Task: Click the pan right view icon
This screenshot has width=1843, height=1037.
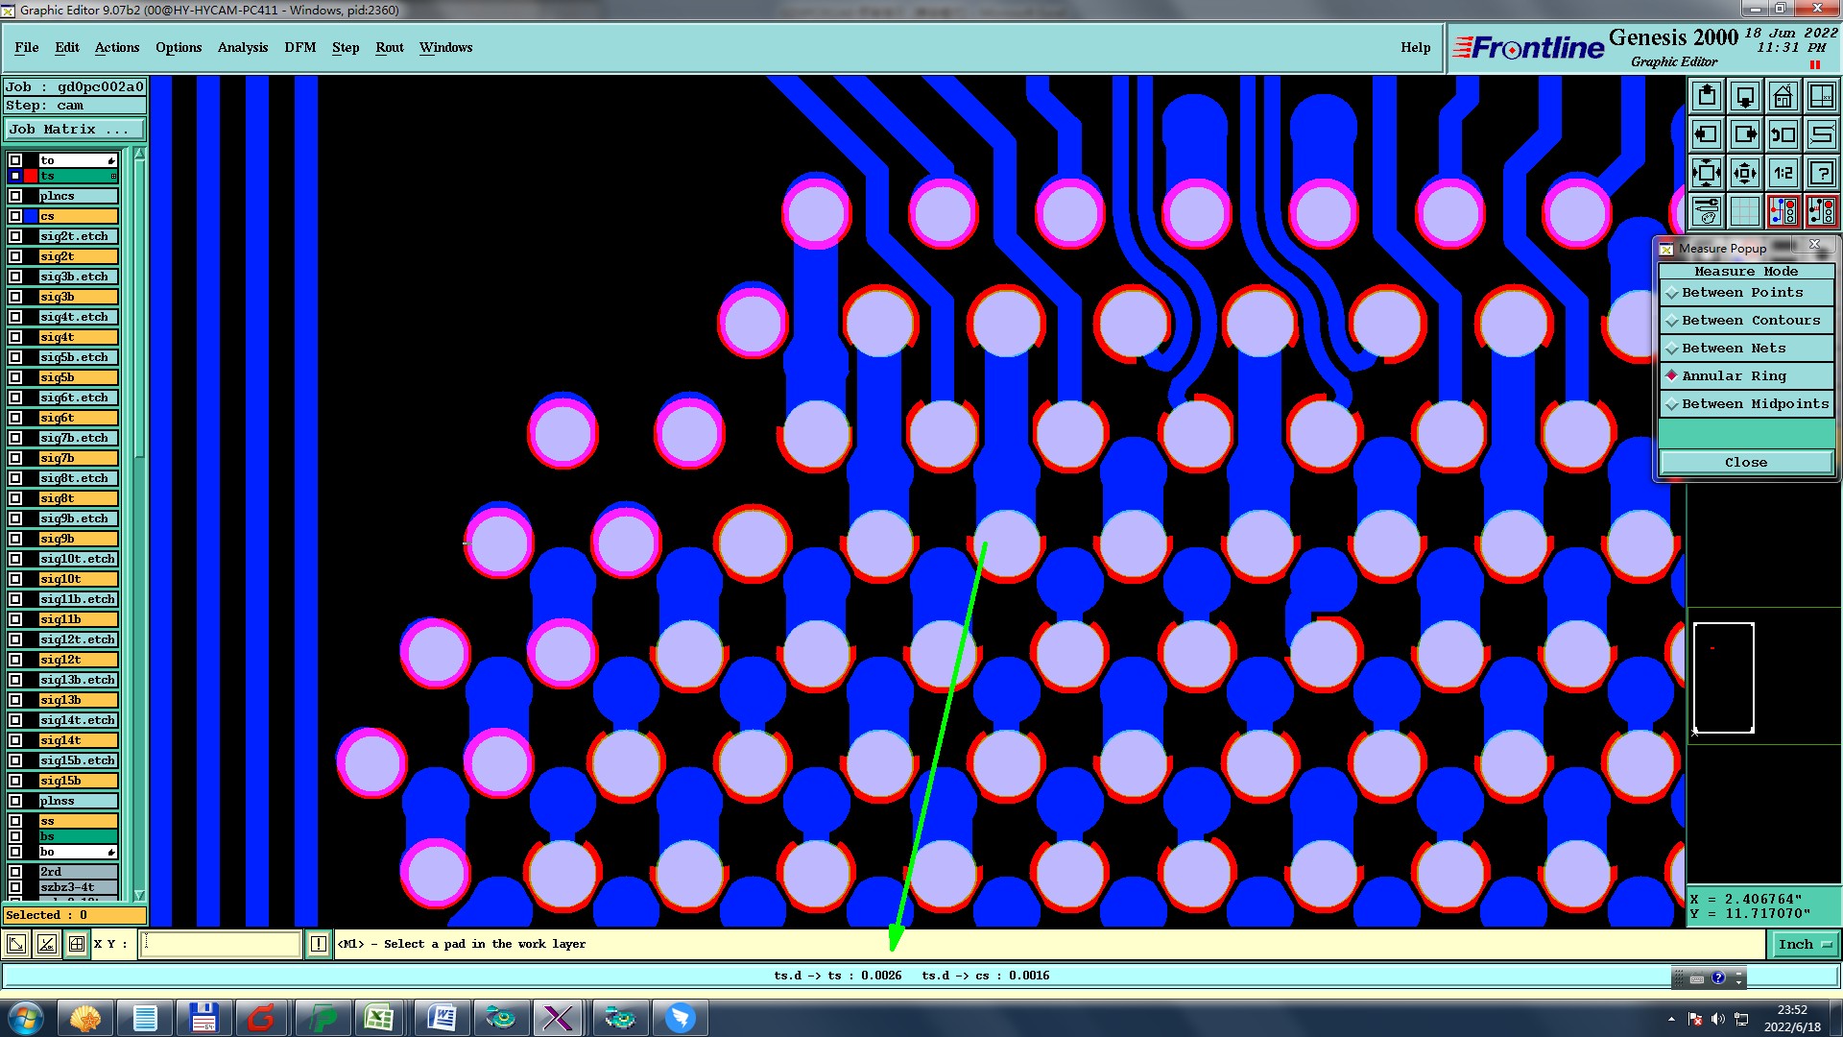Action: click(x=1745, y=134)
